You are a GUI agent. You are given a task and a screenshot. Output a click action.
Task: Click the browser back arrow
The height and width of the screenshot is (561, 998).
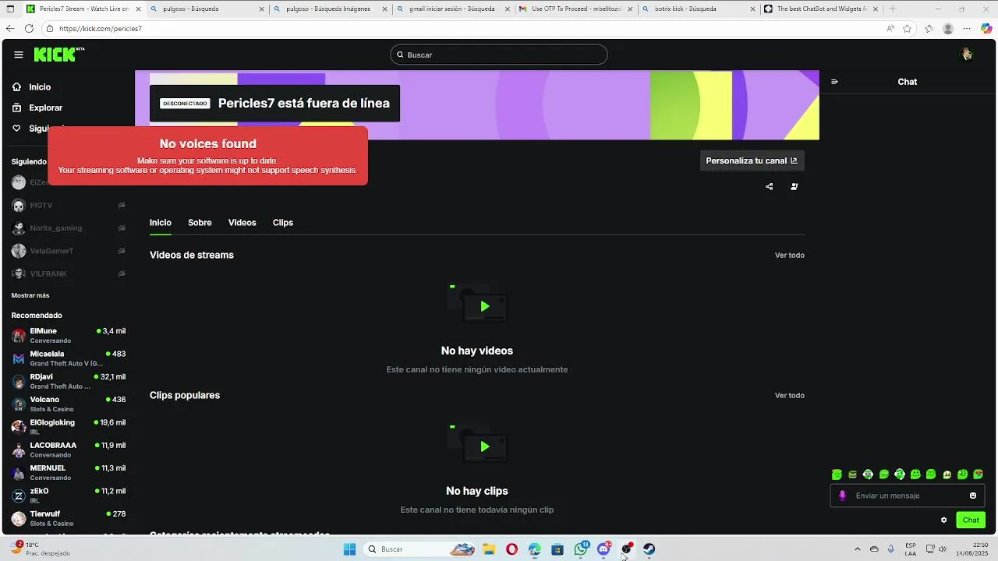pyautogui.click(x=10, y=28)
